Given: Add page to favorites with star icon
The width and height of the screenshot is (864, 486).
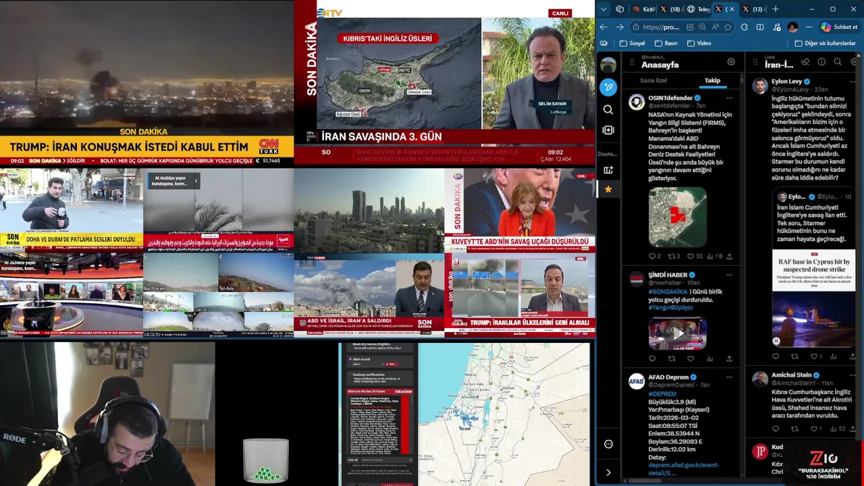Looking at the screenshot, I should click(x=728, y=27).
